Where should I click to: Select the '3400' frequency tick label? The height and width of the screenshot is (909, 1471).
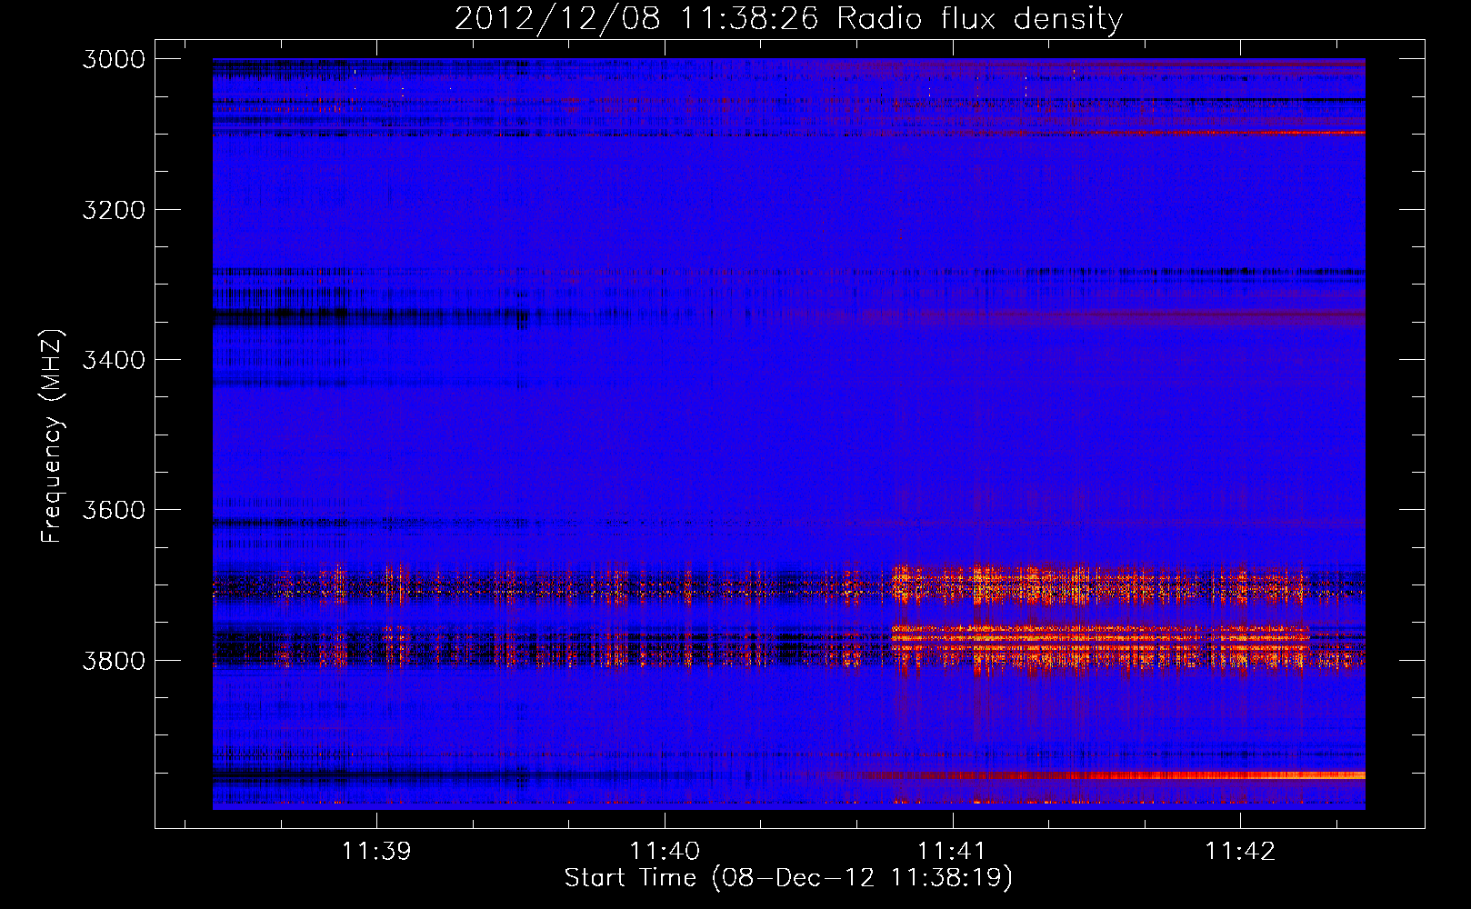click(x=114, y=360)
